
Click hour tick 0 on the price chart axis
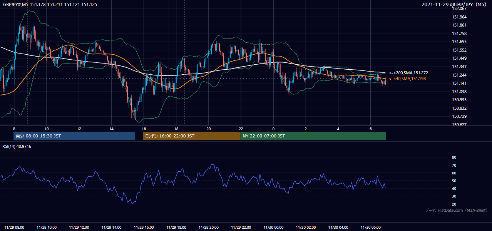click(x=273, y=129)
